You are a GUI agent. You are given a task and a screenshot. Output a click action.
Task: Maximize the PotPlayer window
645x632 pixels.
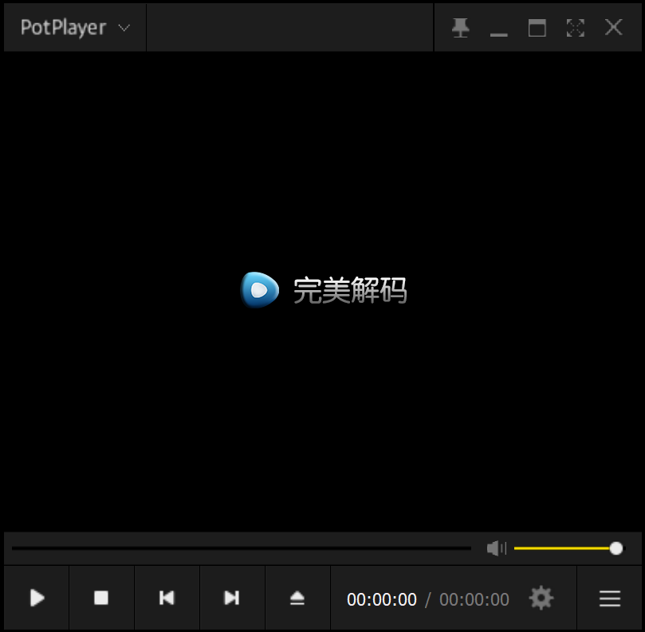pyautogui.click(x=537, y=28)
